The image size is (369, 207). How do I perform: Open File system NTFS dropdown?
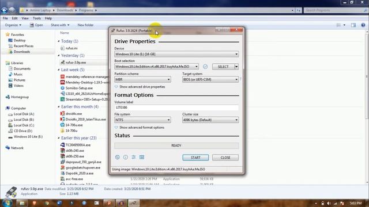pos(142,120)
